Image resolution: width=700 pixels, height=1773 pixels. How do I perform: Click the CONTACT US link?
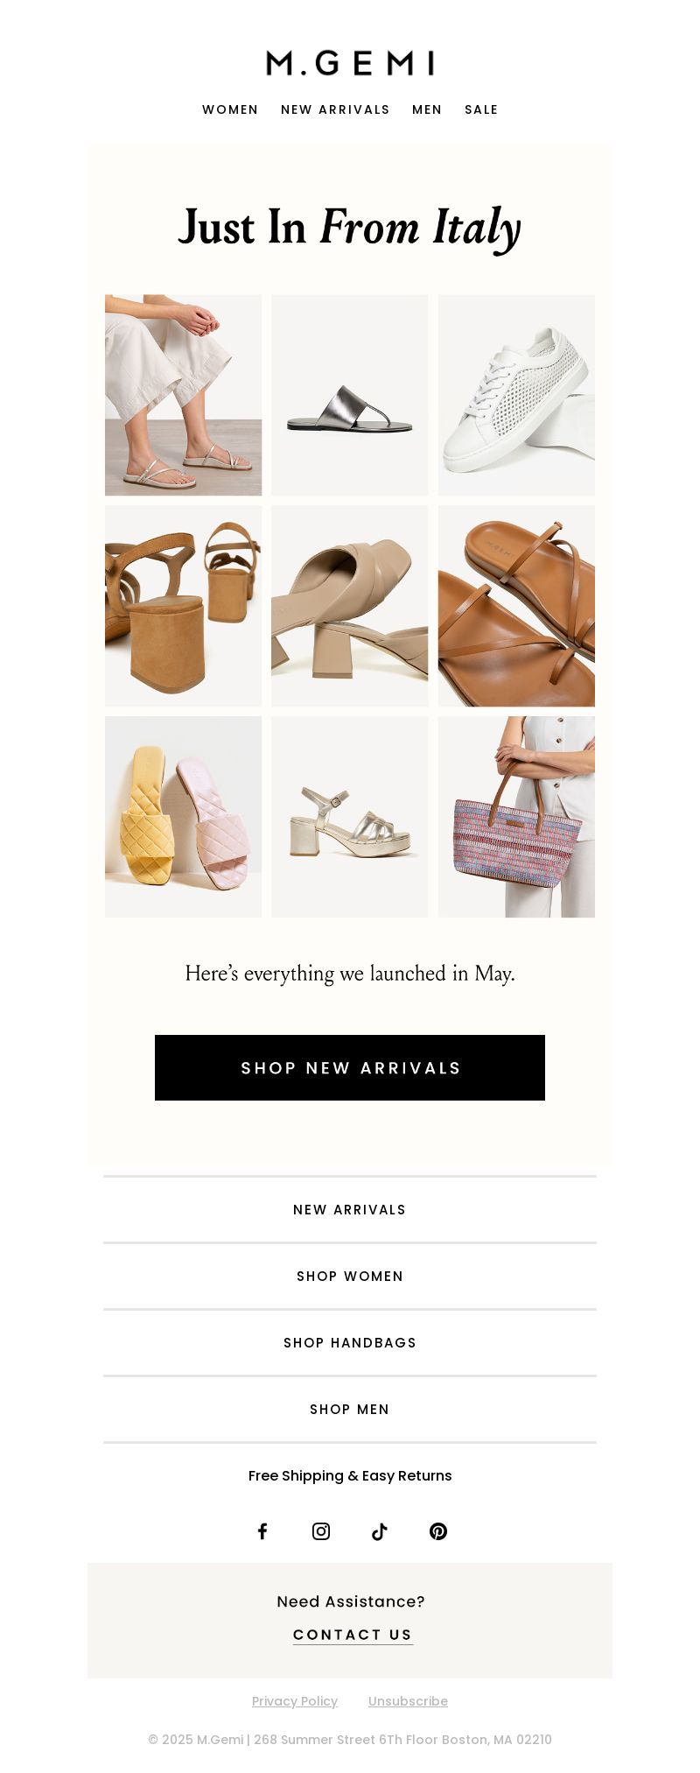353,1635
